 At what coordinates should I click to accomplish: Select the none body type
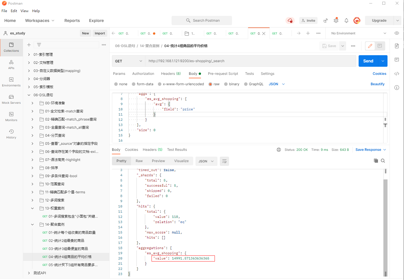click(x=116, y=84)
